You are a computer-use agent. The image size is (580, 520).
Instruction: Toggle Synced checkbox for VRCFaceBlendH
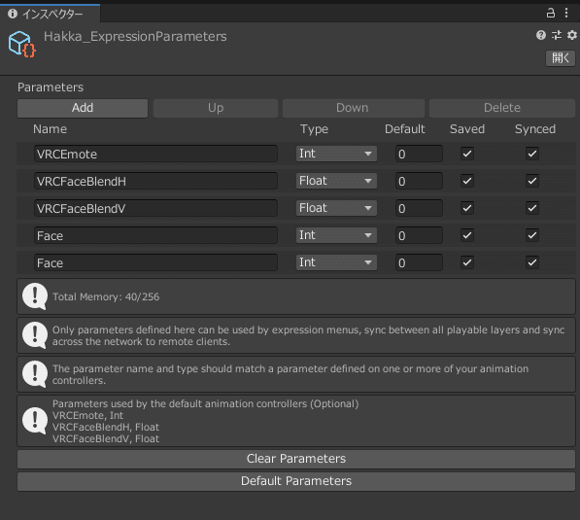pyautogui.click(x=532, y=181)
